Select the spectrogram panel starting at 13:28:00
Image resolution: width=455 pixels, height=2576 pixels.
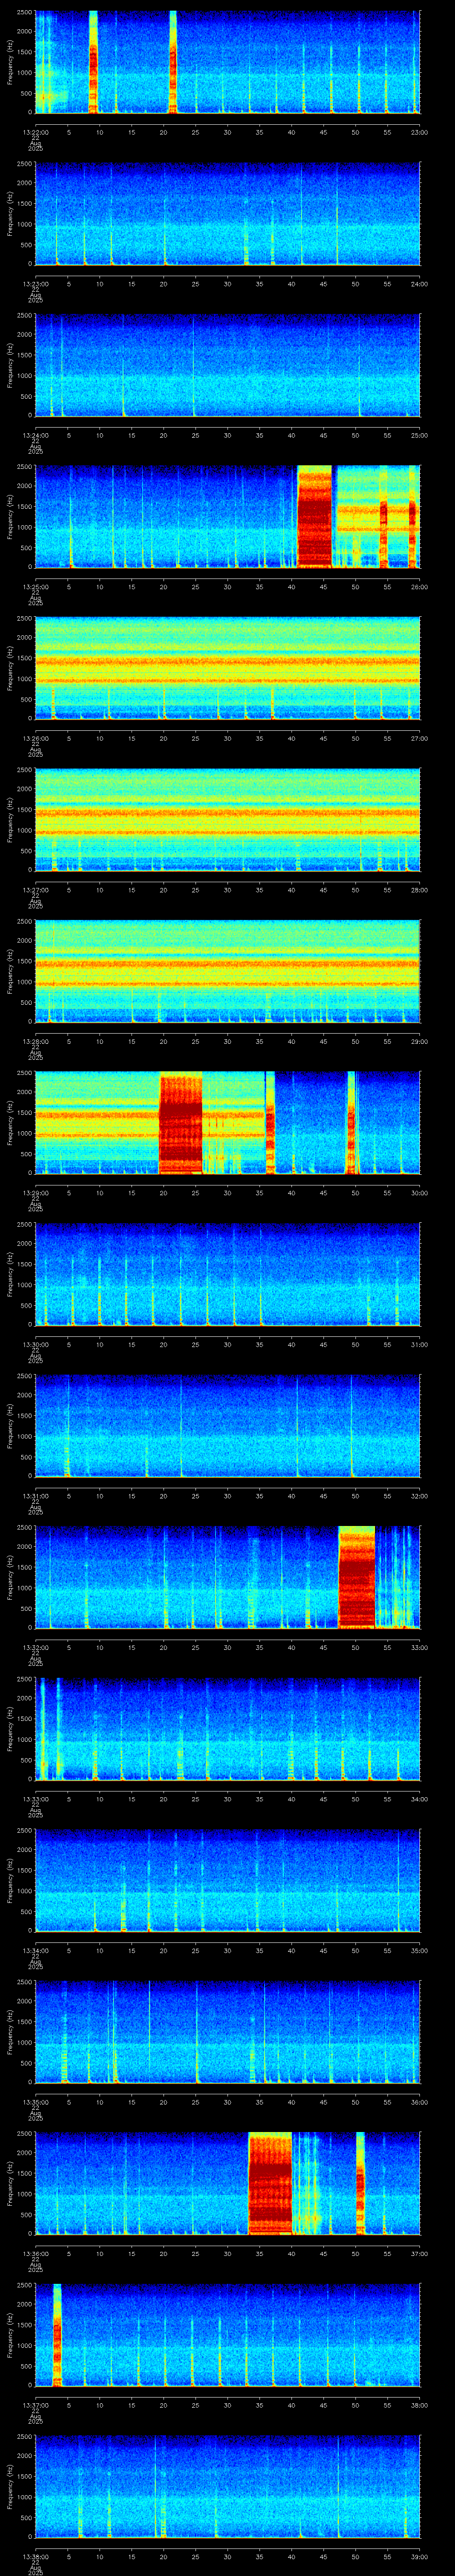pos(227,971)
